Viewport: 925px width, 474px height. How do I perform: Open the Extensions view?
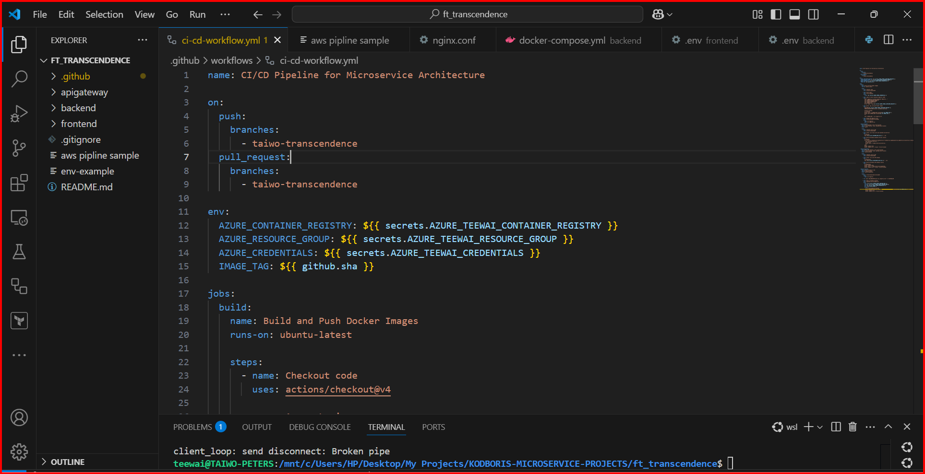pyautogui.click(x=19, y=183)
